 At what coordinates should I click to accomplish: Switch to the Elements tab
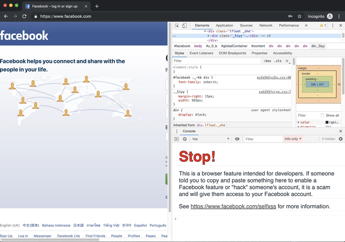[202, 25]
